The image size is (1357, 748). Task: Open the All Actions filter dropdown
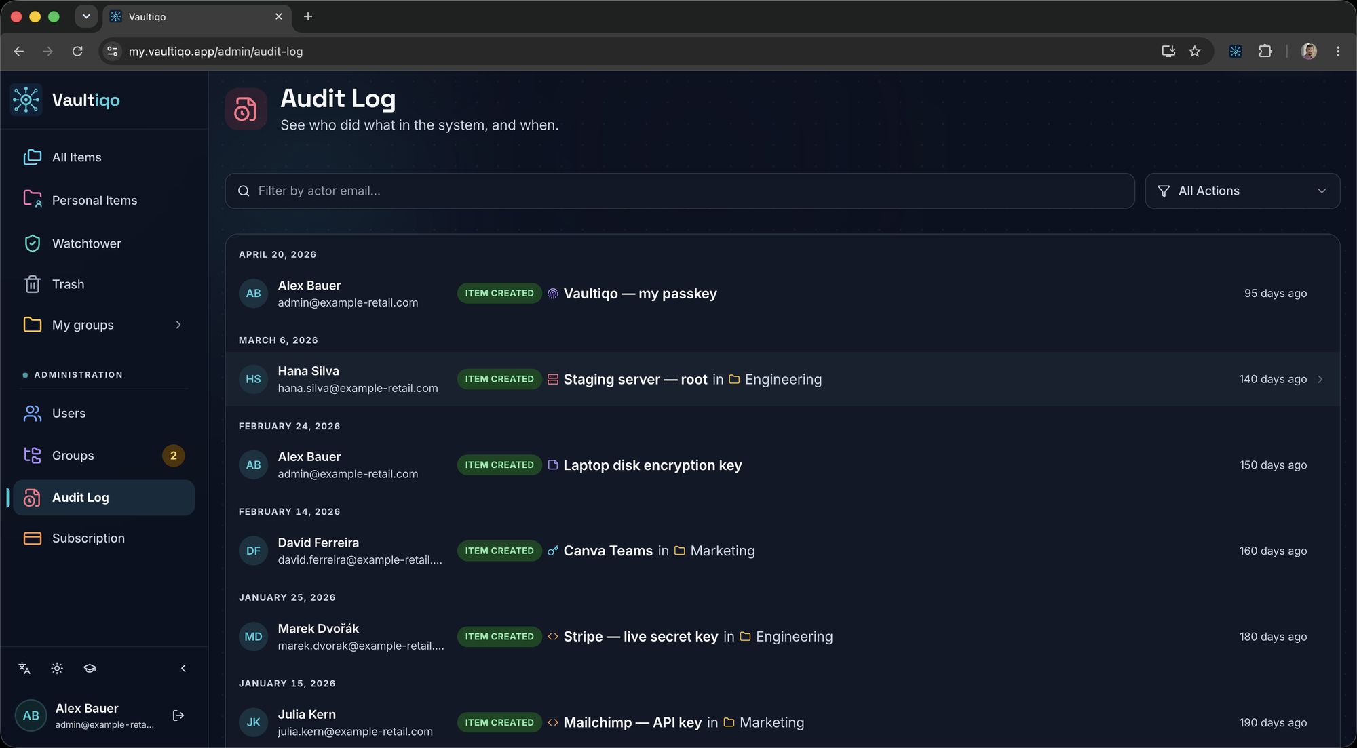1242,191
